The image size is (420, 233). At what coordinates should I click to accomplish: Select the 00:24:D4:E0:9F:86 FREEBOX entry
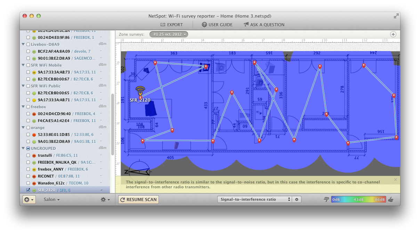[65, 37]
